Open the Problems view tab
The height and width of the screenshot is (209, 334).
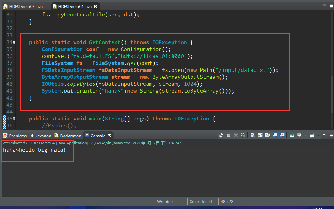click(x=15, y=136)
